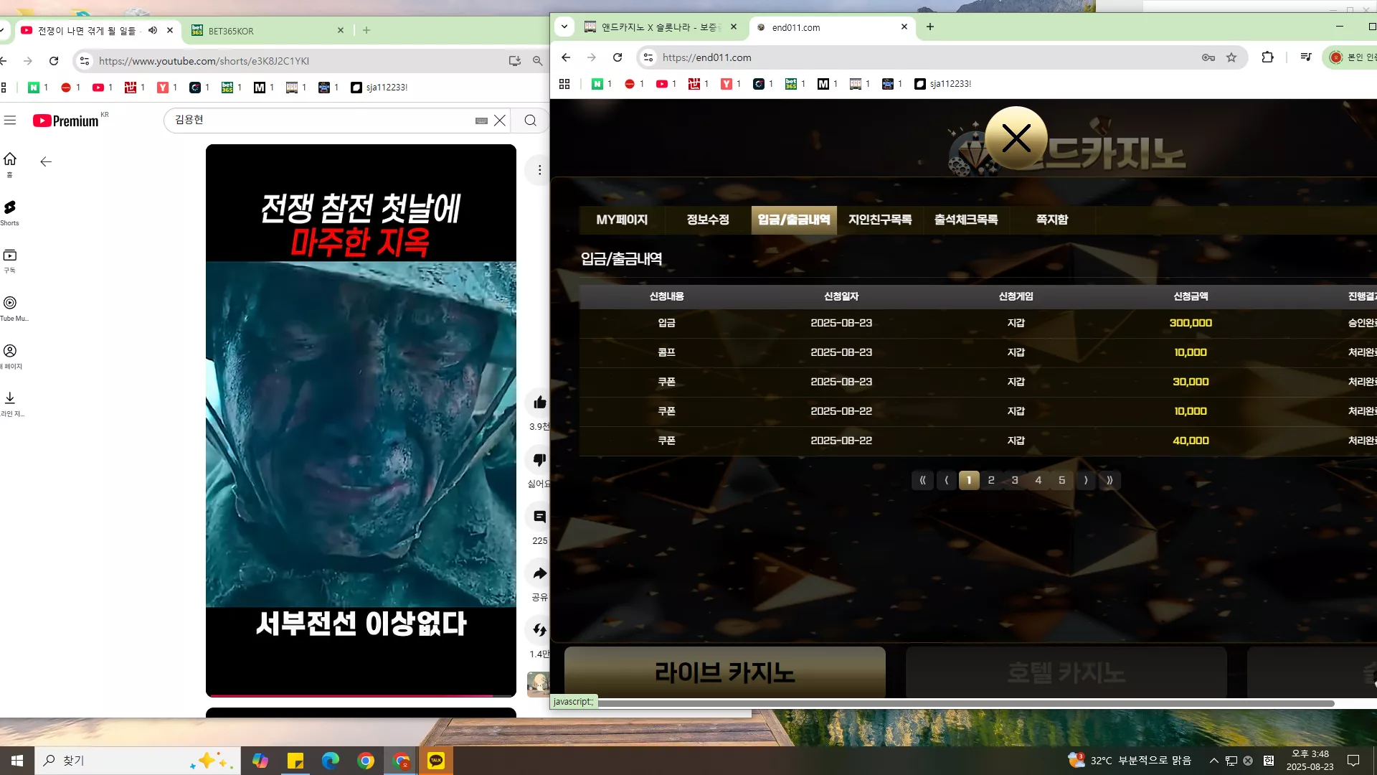This screenshot has width=1377, height=775.
Task: Expand the system tray hidden icons
Action: pyautogui.click(x=1213, y=761)
